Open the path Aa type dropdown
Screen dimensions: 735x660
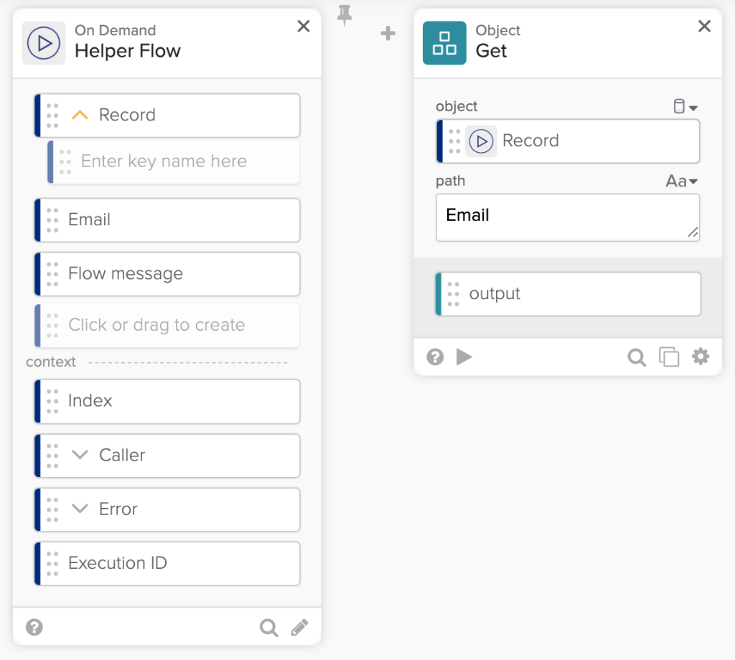click(681, 181)
